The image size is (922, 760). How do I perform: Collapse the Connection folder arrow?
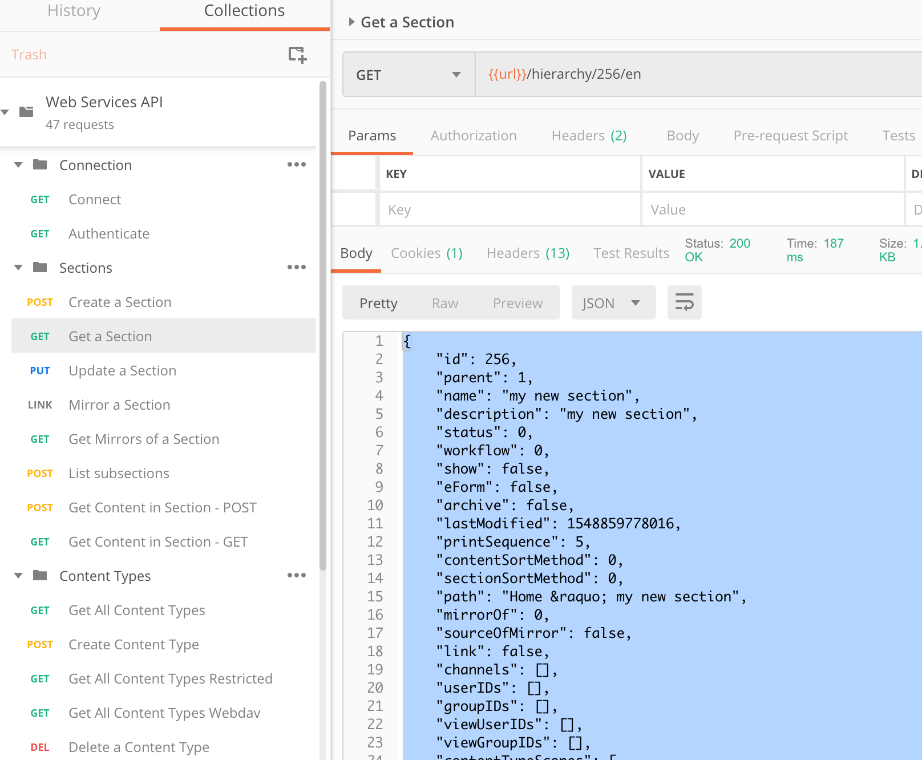pos(18,165)
